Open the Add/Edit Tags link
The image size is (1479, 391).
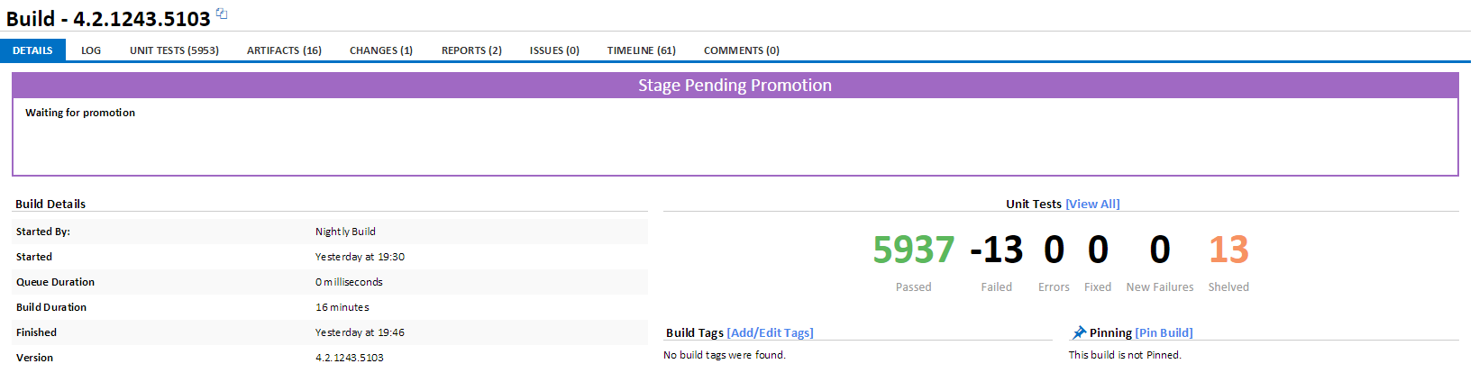pyautogui.click(x=770, y=333)
